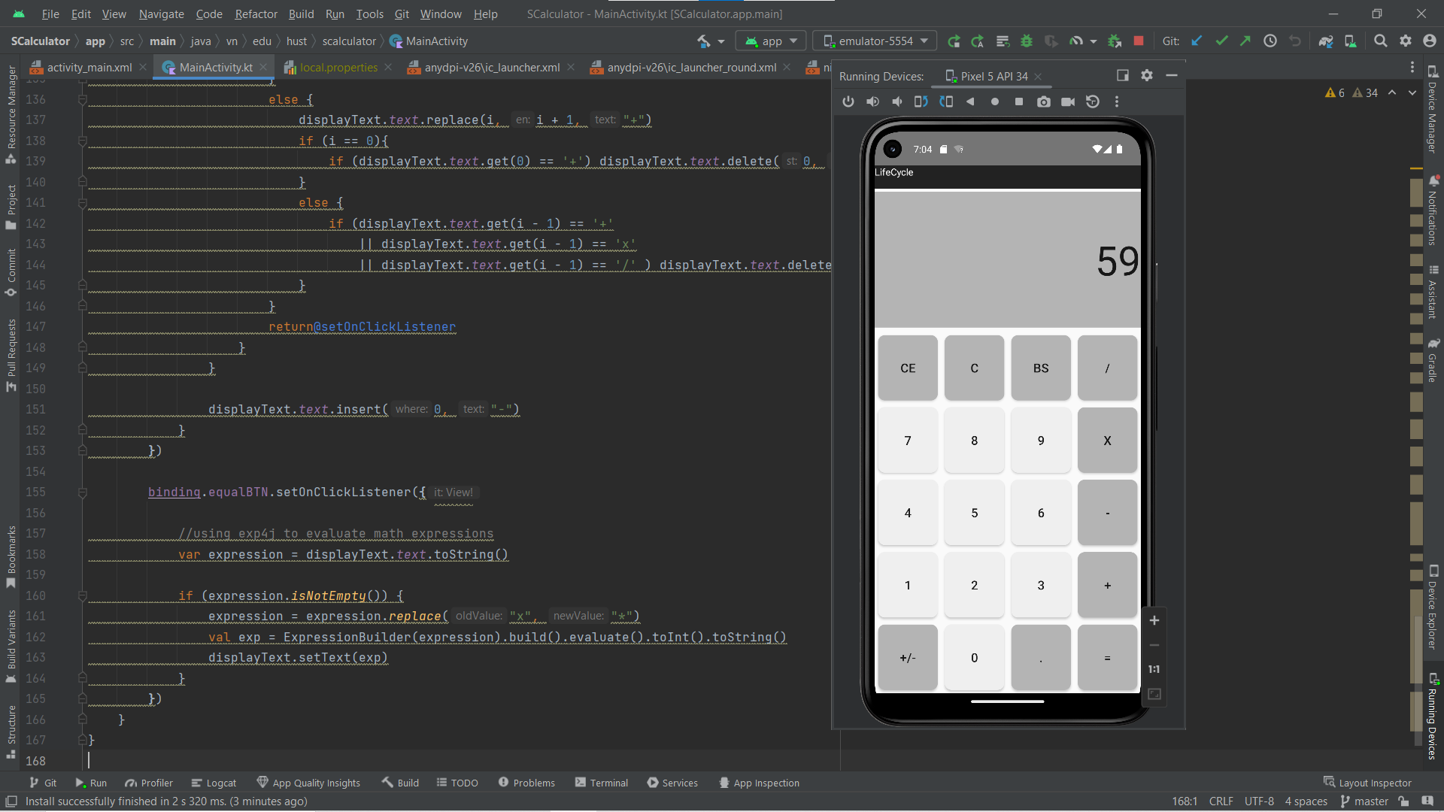Open the Profiler tool window

pyautogui.click(x=149, y=783)
